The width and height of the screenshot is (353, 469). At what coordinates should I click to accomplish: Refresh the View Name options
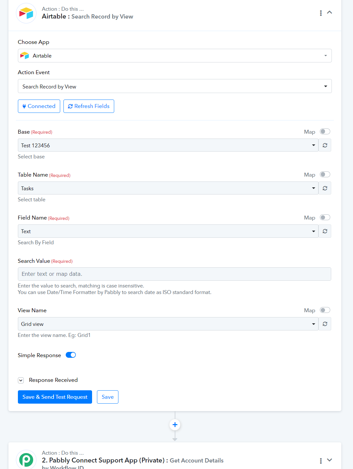[325, 324]
